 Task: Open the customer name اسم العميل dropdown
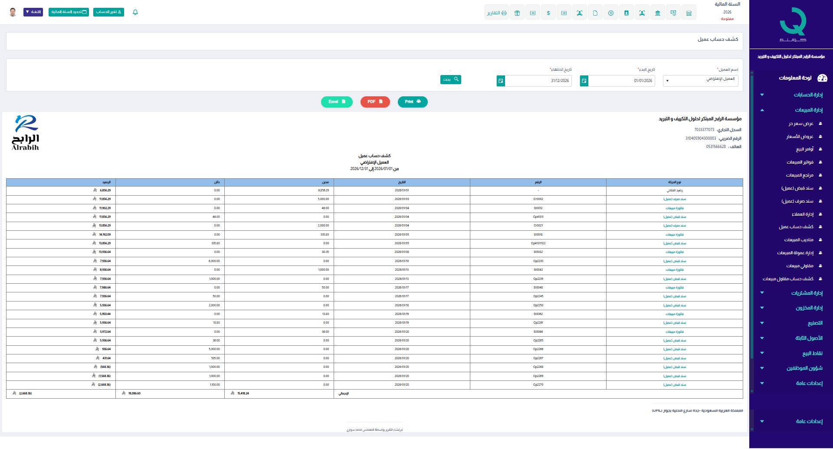pos(700,81)
